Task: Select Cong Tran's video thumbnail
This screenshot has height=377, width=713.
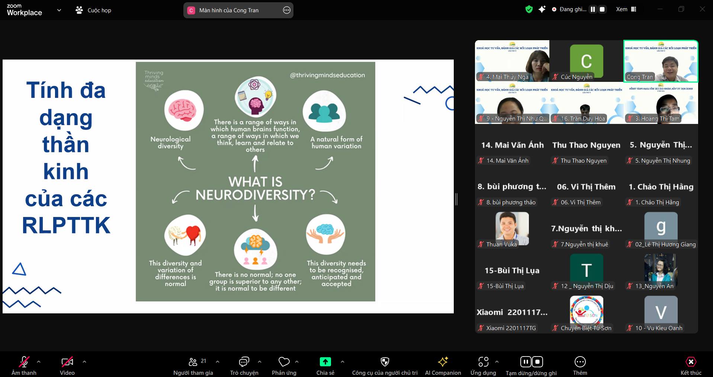Action: [661, 61]
